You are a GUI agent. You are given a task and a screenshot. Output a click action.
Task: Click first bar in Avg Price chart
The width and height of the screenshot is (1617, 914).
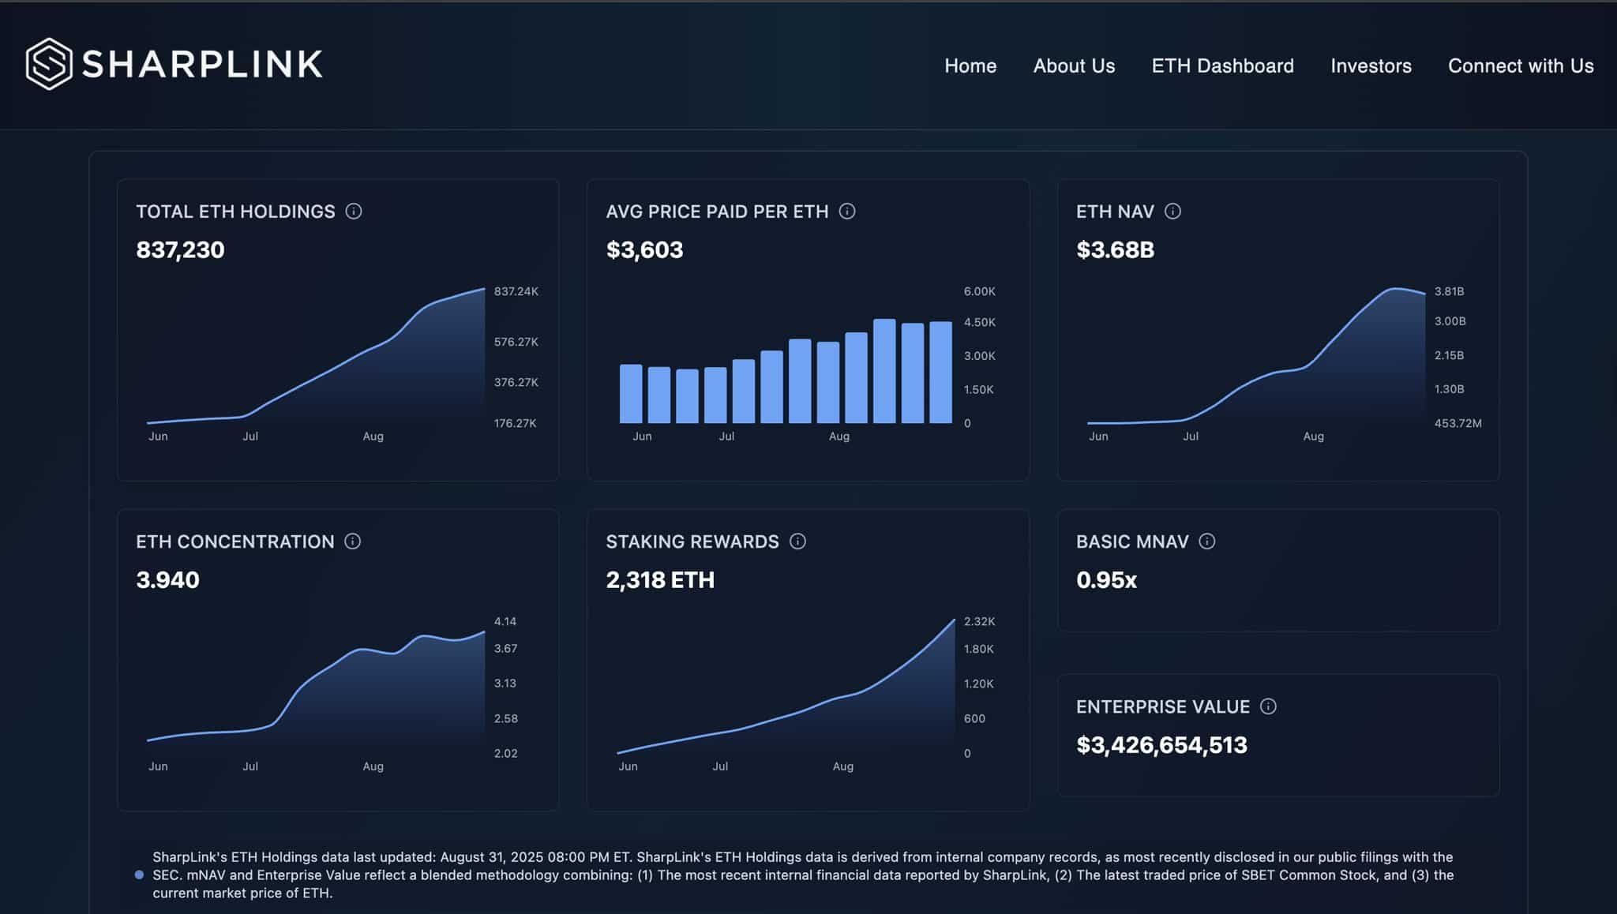click(x=631, y=393)
